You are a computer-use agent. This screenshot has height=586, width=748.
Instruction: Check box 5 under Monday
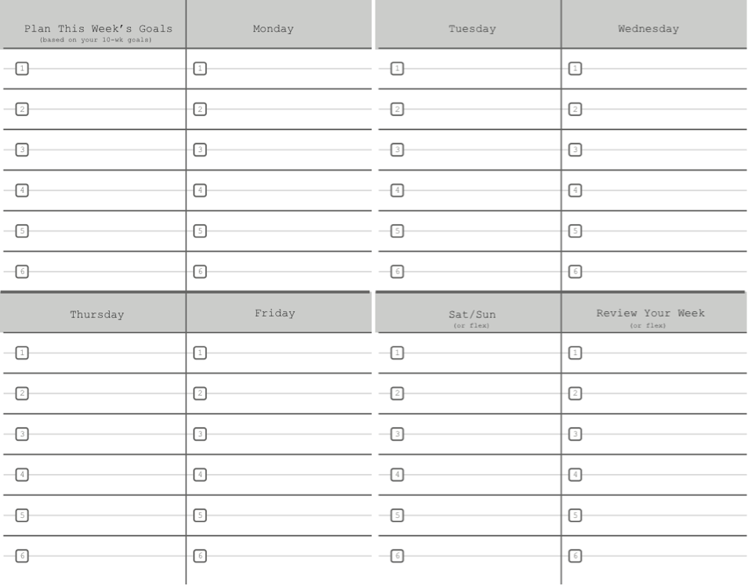[200, 231]
